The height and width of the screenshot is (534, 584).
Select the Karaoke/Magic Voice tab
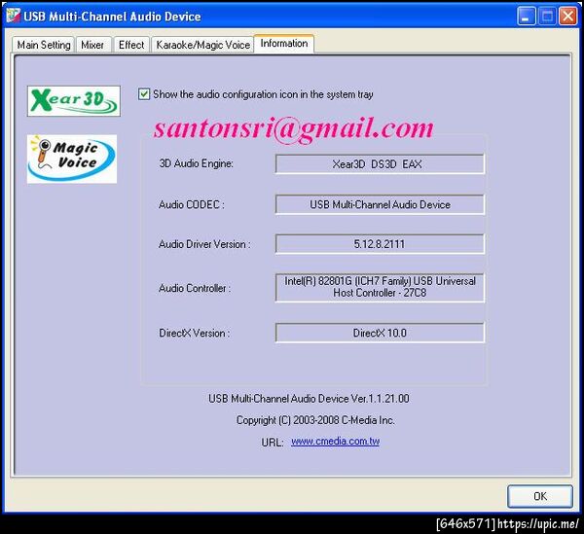[202, 45]
